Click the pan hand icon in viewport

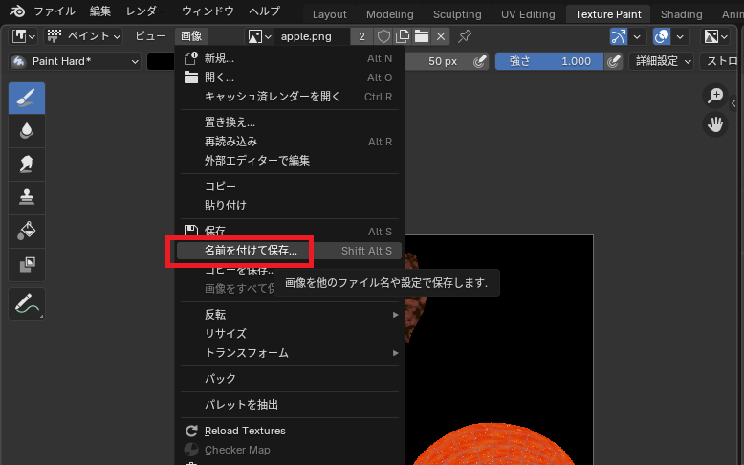click(714, 123)
